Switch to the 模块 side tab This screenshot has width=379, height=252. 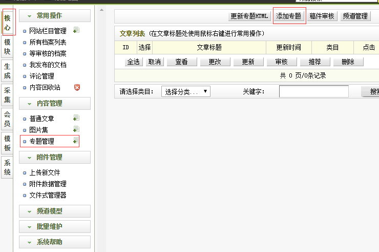[7, 47]
